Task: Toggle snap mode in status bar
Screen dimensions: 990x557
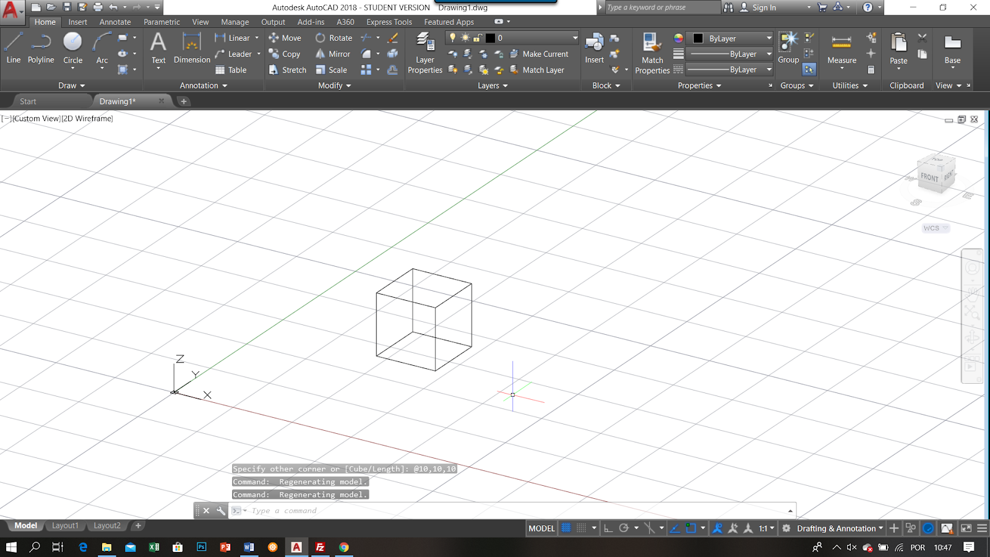Action: [x=581, y=528]
